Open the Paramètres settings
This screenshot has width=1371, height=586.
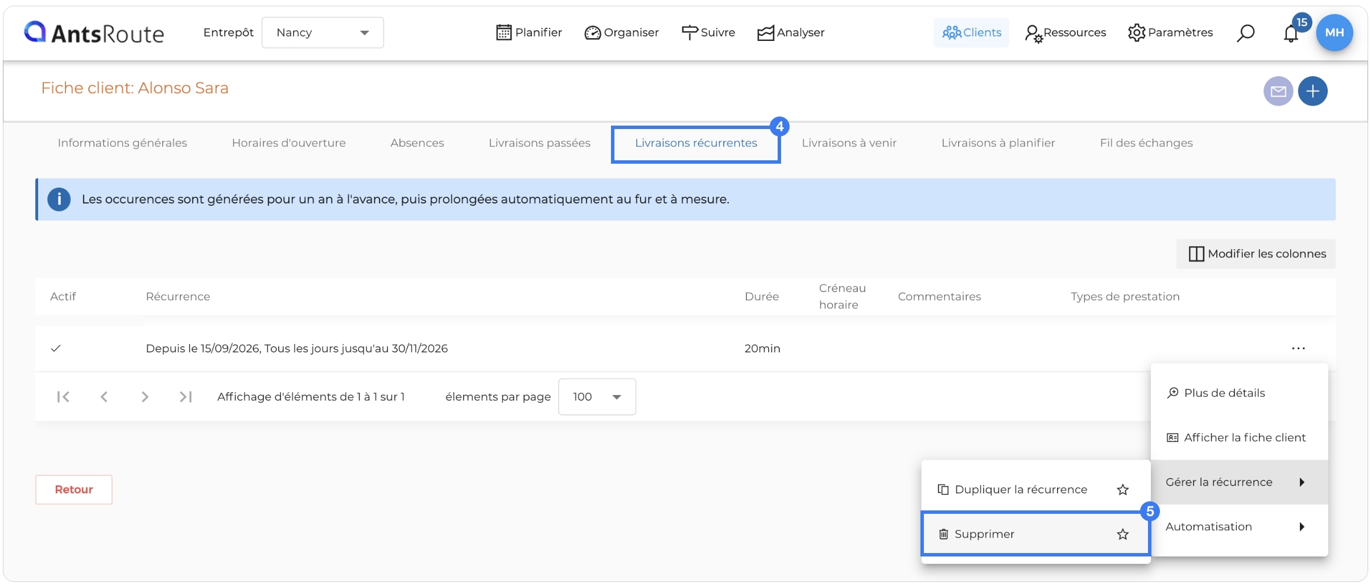(x=1171, y=32)
